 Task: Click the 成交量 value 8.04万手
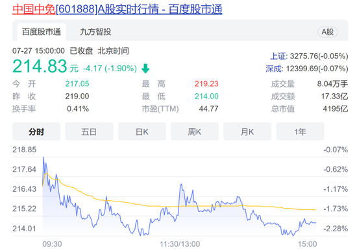click(x=332, y=84)
